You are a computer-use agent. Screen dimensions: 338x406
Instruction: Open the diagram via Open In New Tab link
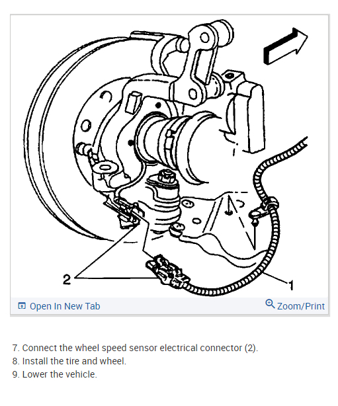[x=65, y=306]
